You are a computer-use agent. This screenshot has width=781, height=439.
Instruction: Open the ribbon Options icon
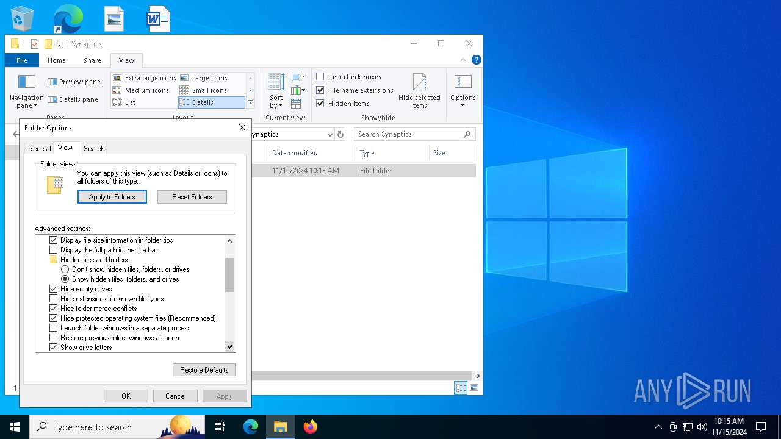[x=463, y=82]
